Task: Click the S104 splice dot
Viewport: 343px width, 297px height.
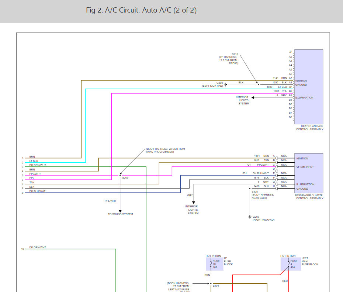Action: [211, 283]
